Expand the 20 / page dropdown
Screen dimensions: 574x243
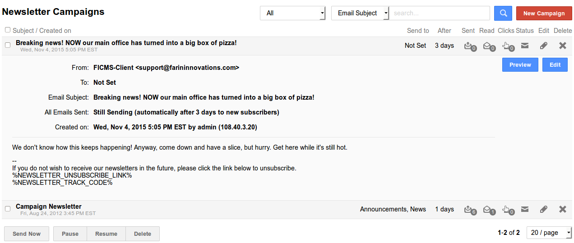(x=549, y=233)
